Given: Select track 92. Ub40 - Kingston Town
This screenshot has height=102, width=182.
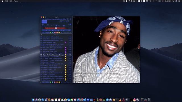Looking at the screenshot, I should point(56,42).
